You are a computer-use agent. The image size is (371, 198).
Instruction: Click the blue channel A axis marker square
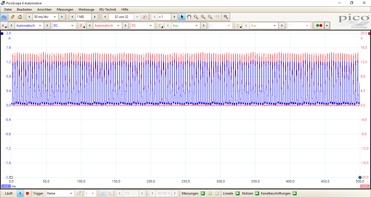(x=2, y=33)
